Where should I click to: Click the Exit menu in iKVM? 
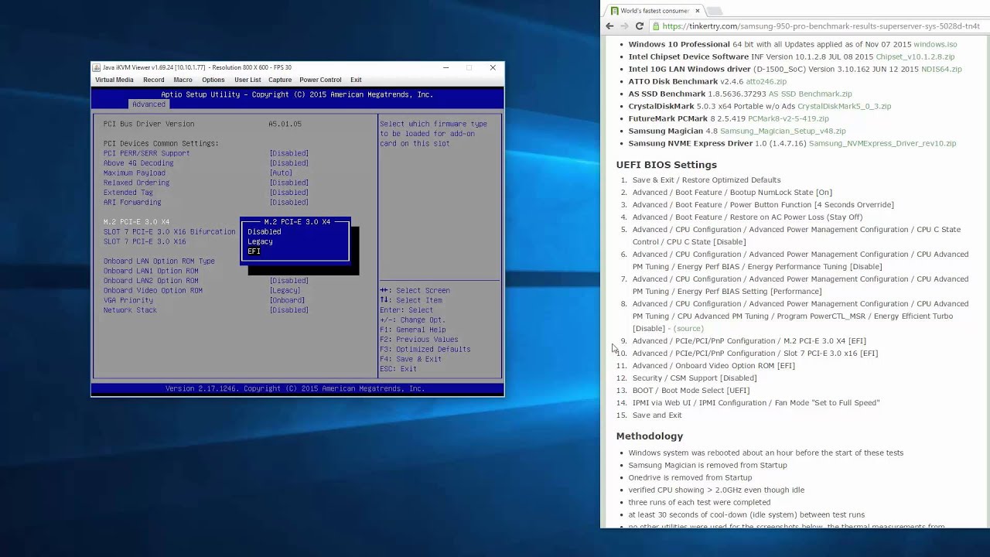click(356, 80)
